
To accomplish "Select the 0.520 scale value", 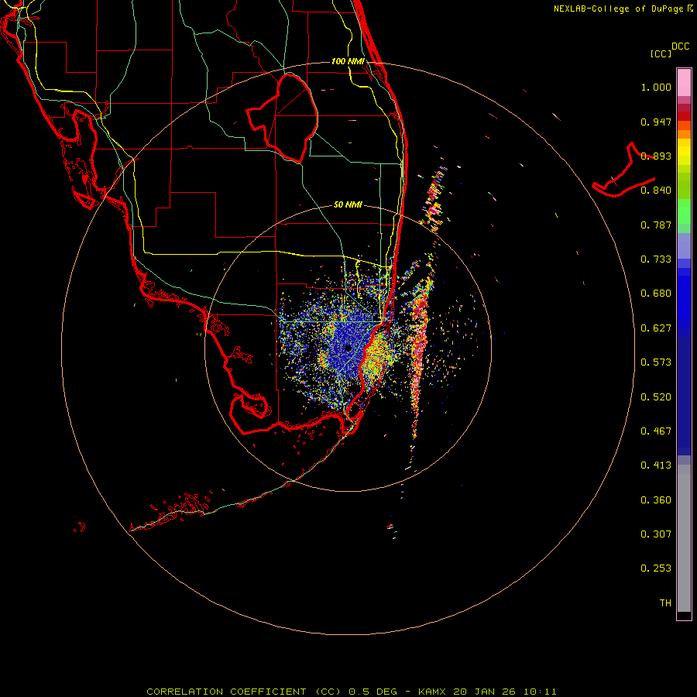I will (x=656, y=397).
